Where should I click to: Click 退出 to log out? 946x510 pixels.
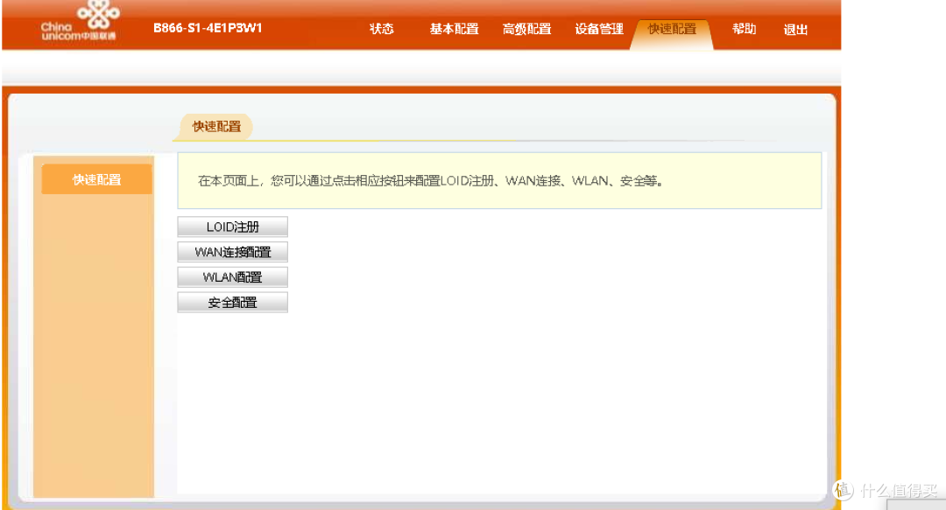[x=795, y=30]
